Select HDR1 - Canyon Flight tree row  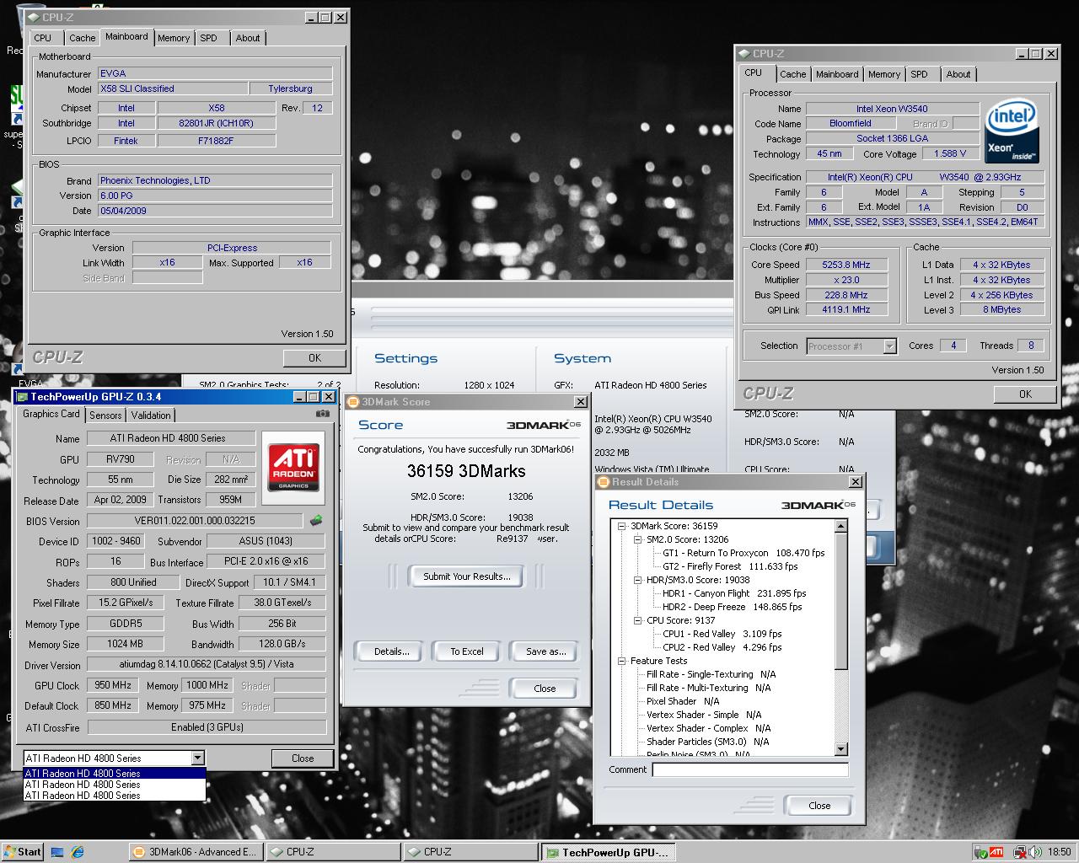point(734,593)
